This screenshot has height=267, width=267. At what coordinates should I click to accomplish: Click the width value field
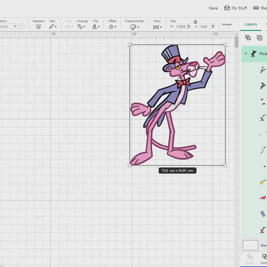point(181,26)
